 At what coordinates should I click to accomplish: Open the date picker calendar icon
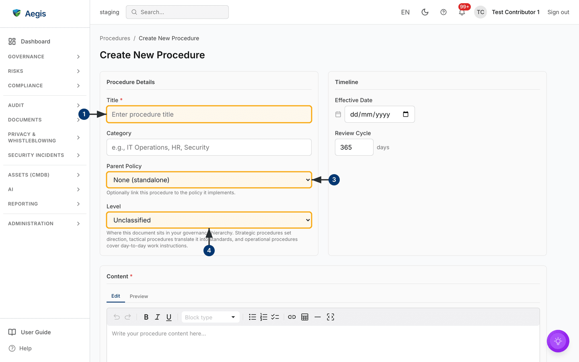(406, 114)
